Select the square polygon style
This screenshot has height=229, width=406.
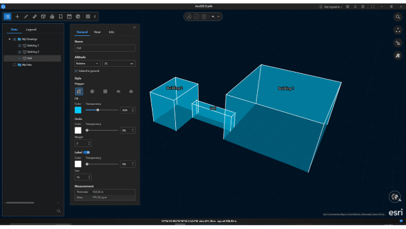click(x=105, y=91)
